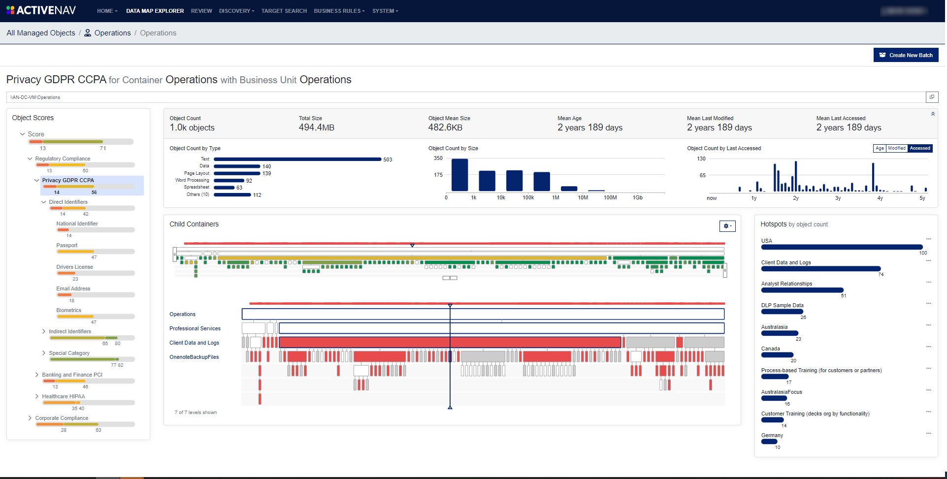Click the copy path icon beside the path field

tap(932, 97)
